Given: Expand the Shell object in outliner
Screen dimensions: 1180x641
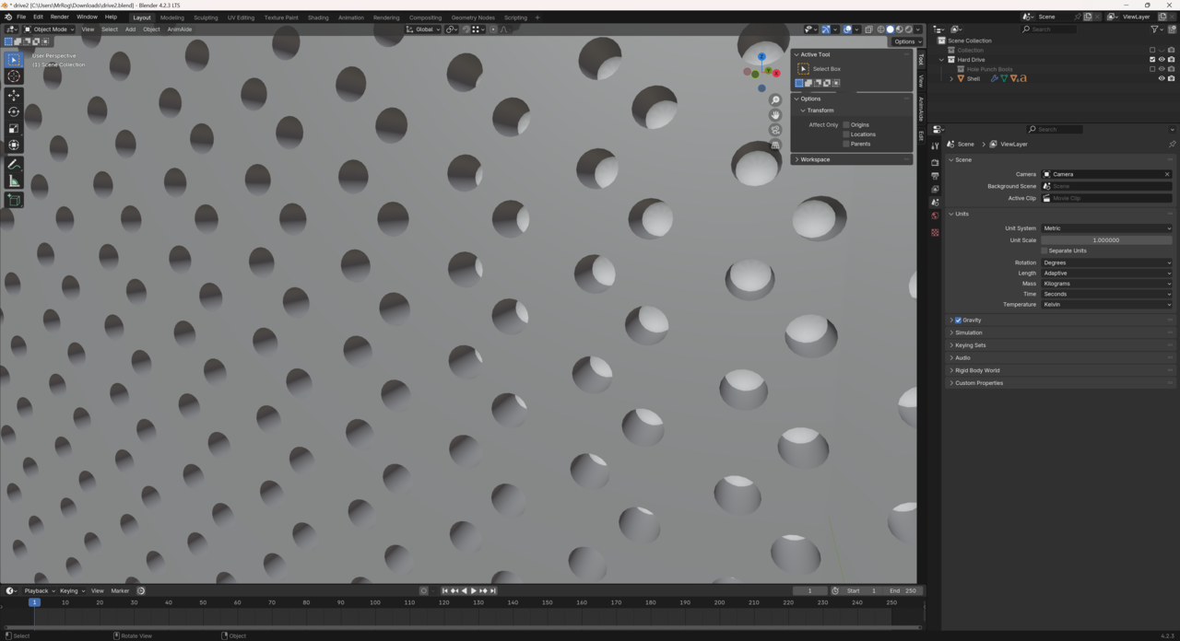Looking at the screenshot, I should click(x=951, y=78).
